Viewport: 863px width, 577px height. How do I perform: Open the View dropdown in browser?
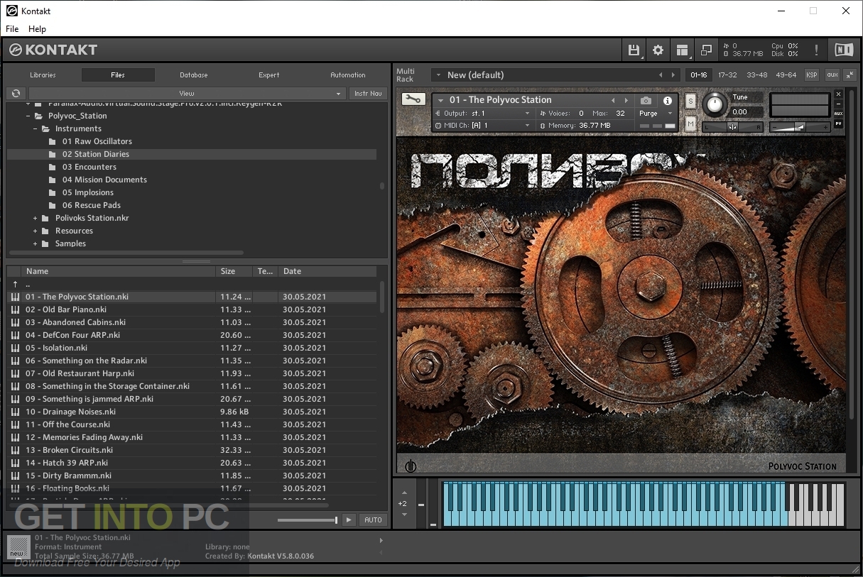pyautogui.click(x=187, y=93)
